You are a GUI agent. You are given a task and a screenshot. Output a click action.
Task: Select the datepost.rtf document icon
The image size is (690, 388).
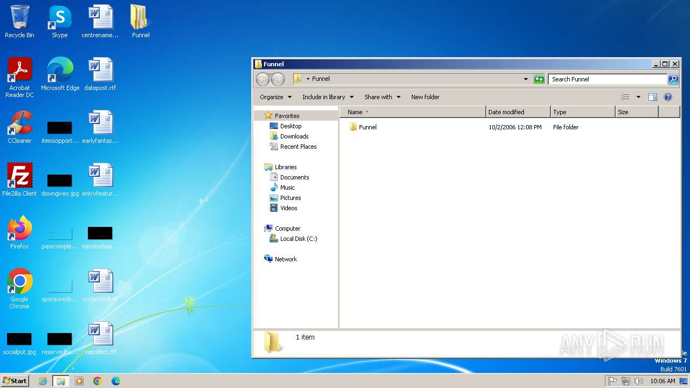[x=100, y=74]
